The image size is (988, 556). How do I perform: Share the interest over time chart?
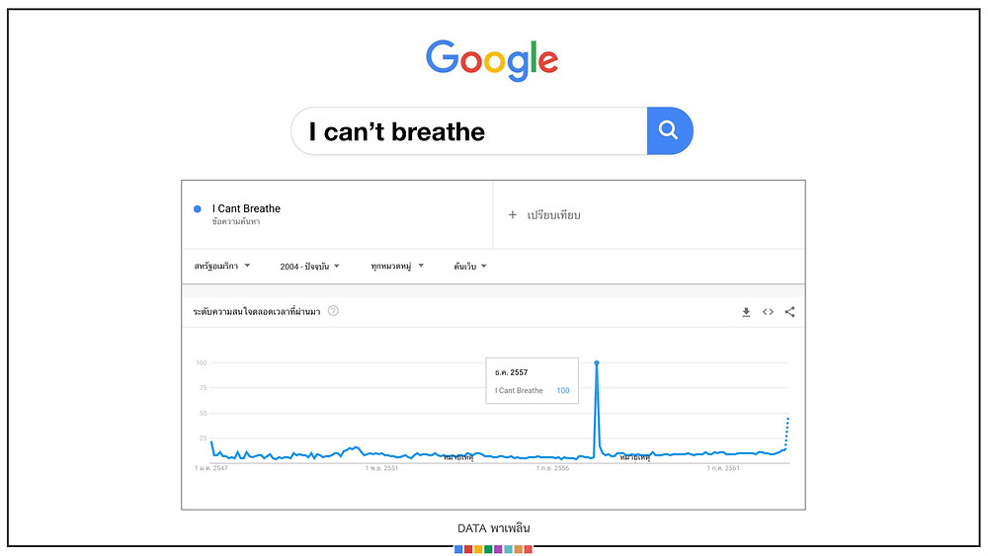click(x=789, y=312)
